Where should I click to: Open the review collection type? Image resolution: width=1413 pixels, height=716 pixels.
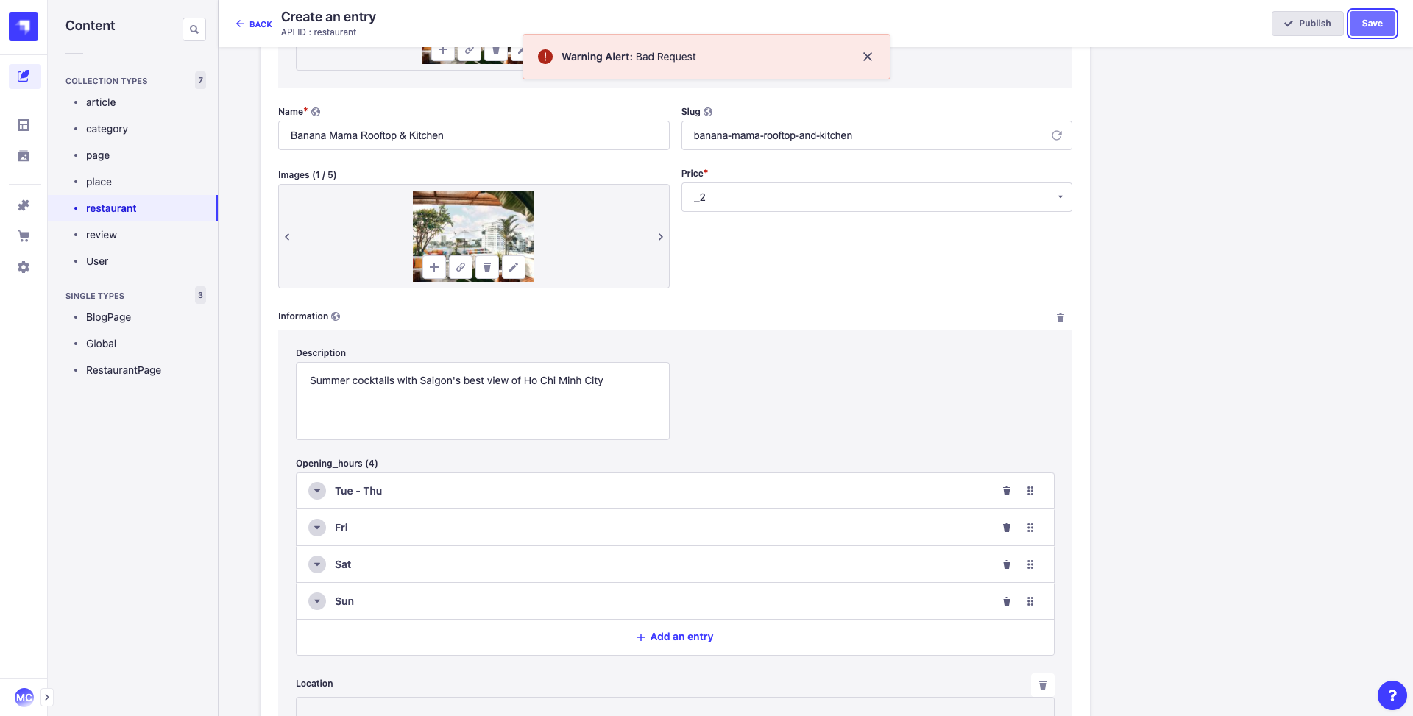coord(102,235)
